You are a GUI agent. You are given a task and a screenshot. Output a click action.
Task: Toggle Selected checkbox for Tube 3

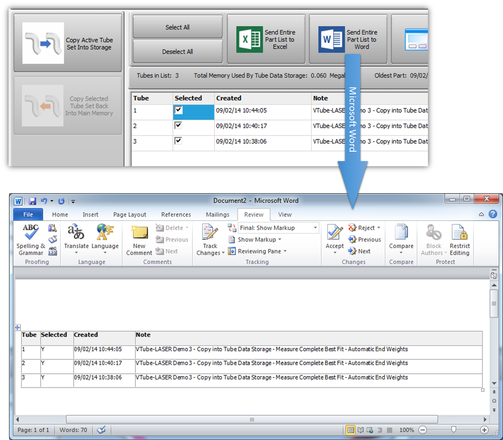pyautogui.click(x=178, y=141)
